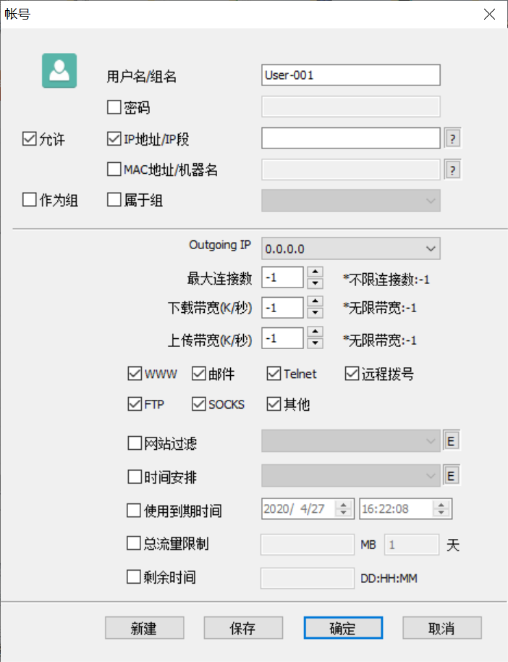Click inside the User-001 username field
This screenshot has height=662, width=508.
[350, 75]
